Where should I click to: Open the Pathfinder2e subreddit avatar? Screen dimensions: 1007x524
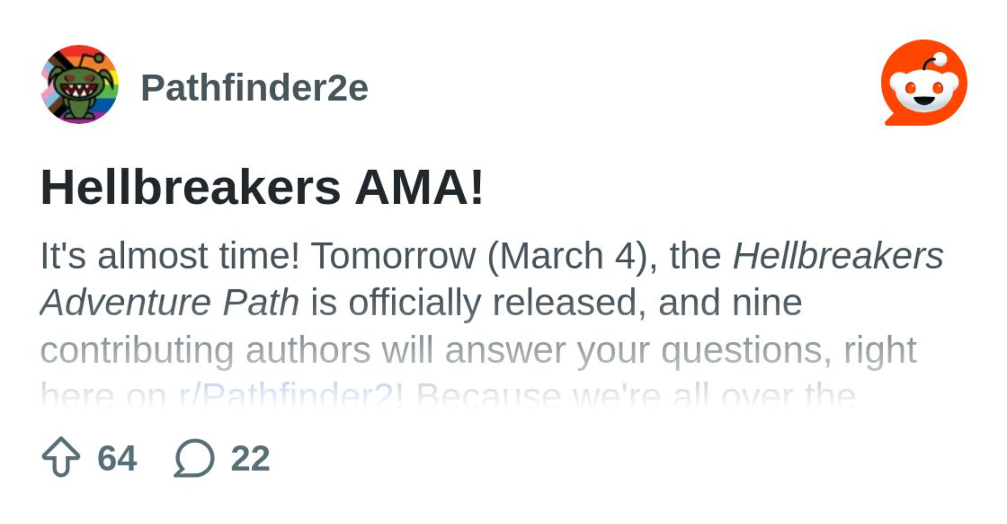80,84
